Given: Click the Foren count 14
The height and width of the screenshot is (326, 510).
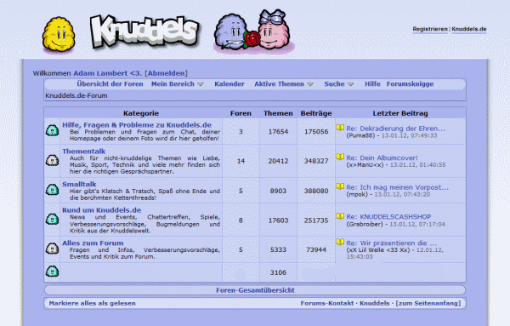Looking at the screenshot, I should pos(241,161).
